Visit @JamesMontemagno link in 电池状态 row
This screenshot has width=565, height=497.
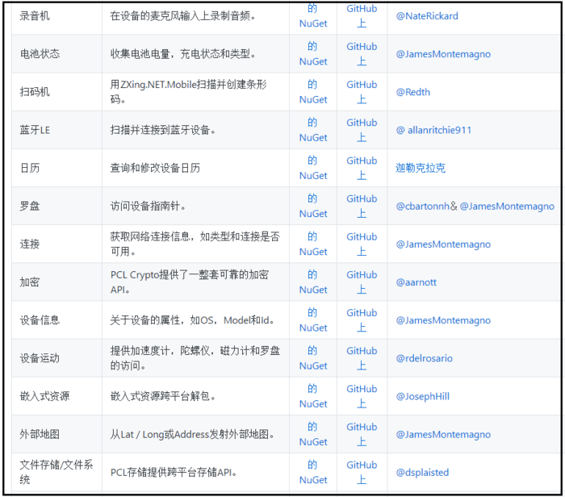(443, 54)
